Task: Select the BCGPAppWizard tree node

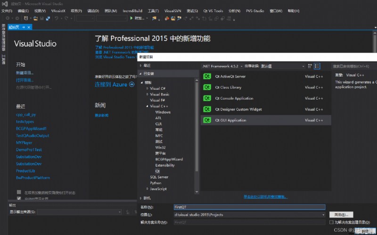Action: [x=169, y=159]
